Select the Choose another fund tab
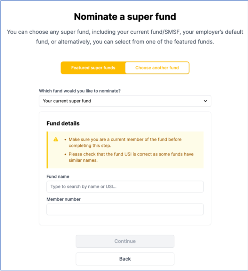Screen dimensions: 248x271 157,68
